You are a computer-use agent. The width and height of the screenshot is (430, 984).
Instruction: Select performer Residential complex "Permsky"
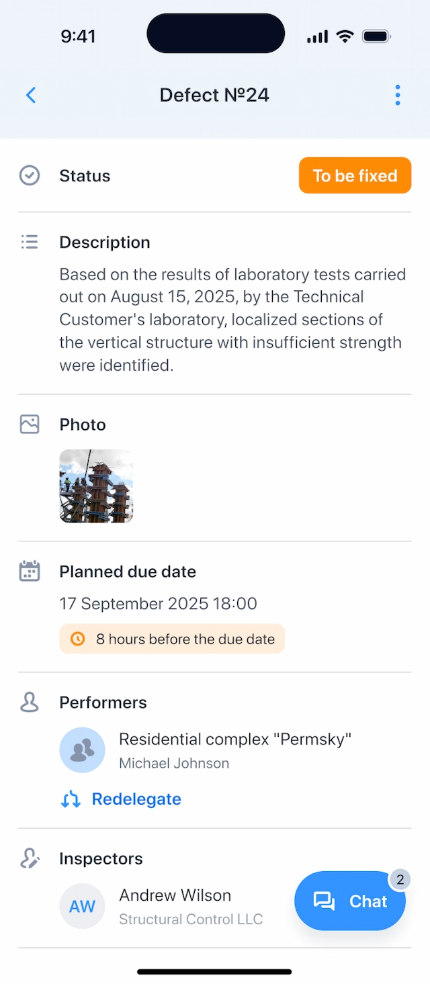coord(235,740)
